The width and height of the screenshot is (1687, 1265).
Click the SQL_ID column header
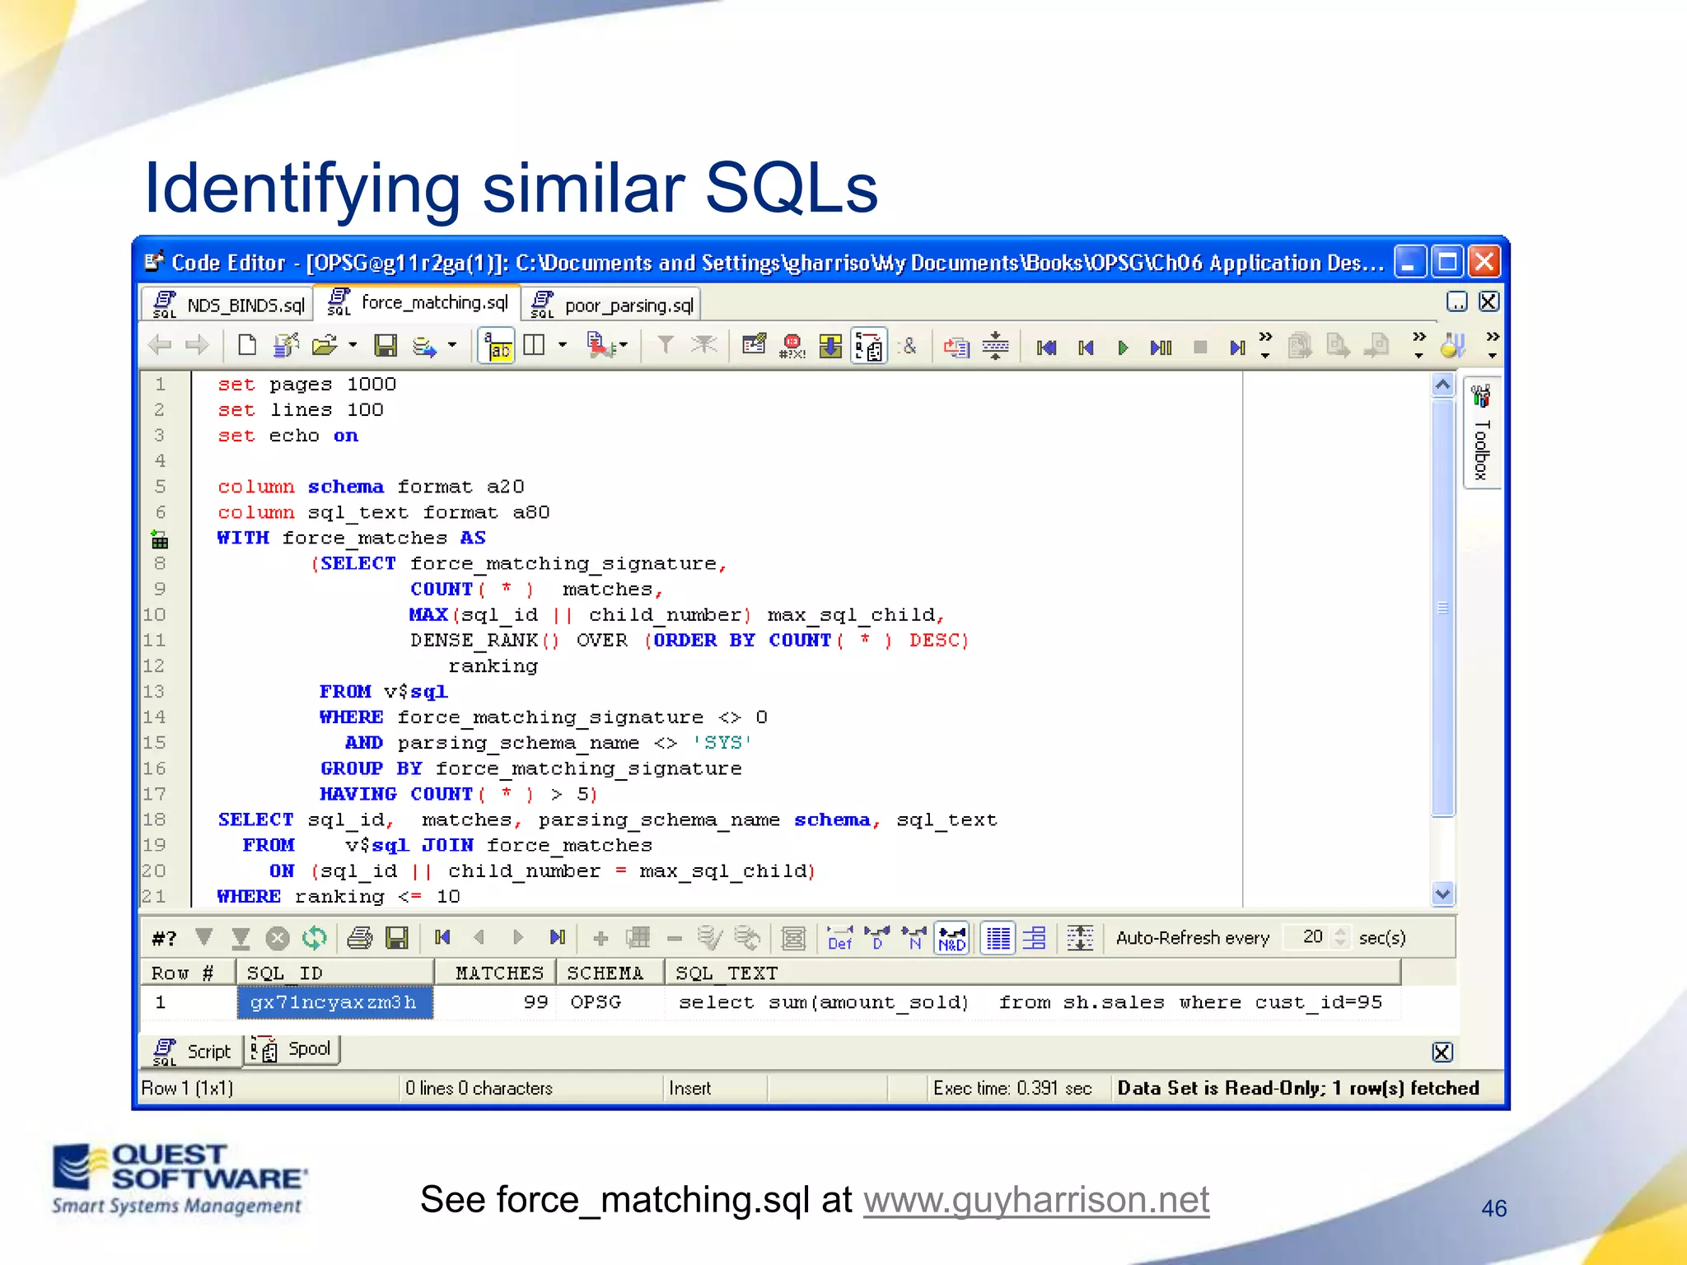tap(335, 973)
